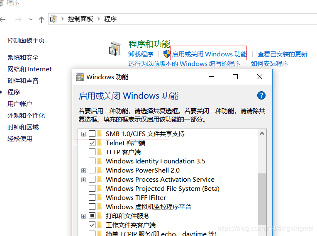Click the Control Panel icon in address bar
Image resolution: width=317 pixels, height=236 pixels.
click(54, 19)
